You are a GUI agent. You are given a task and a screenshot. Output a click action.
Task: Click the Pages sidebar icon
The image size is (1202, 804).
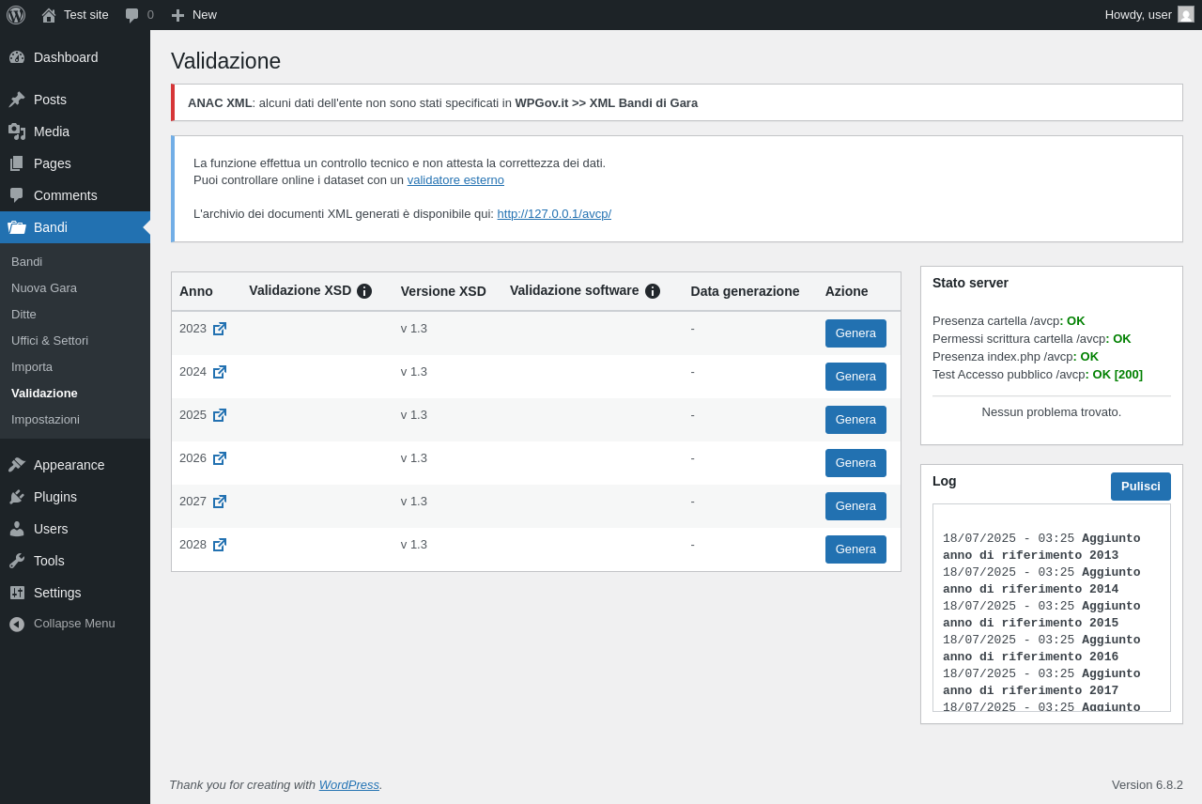tap(17, 163)
